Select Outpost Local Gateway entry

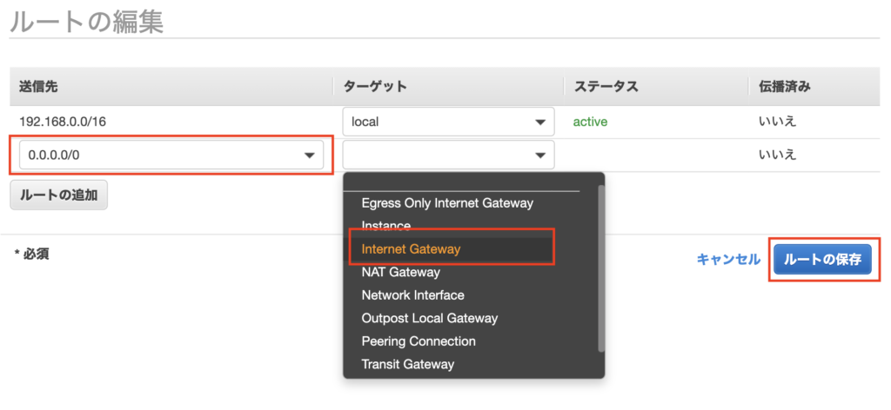click(429, 318)
